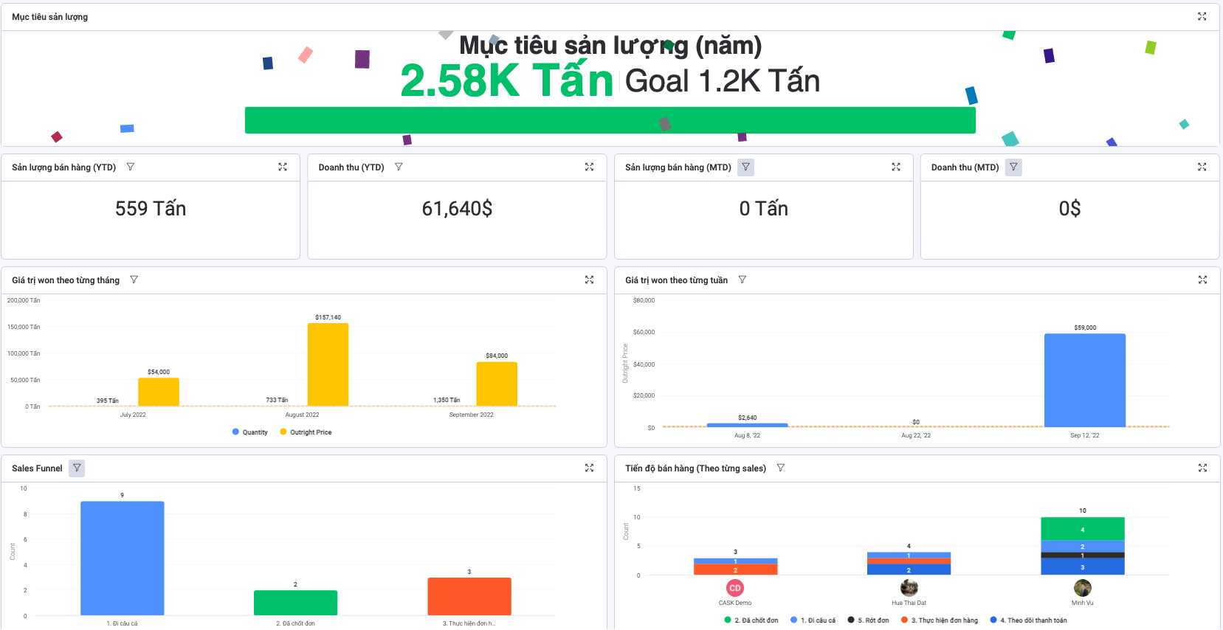Screen dimensions: 1223x630
Task: Toggle Outright Price series in the legend
Action: click(306, 432)
